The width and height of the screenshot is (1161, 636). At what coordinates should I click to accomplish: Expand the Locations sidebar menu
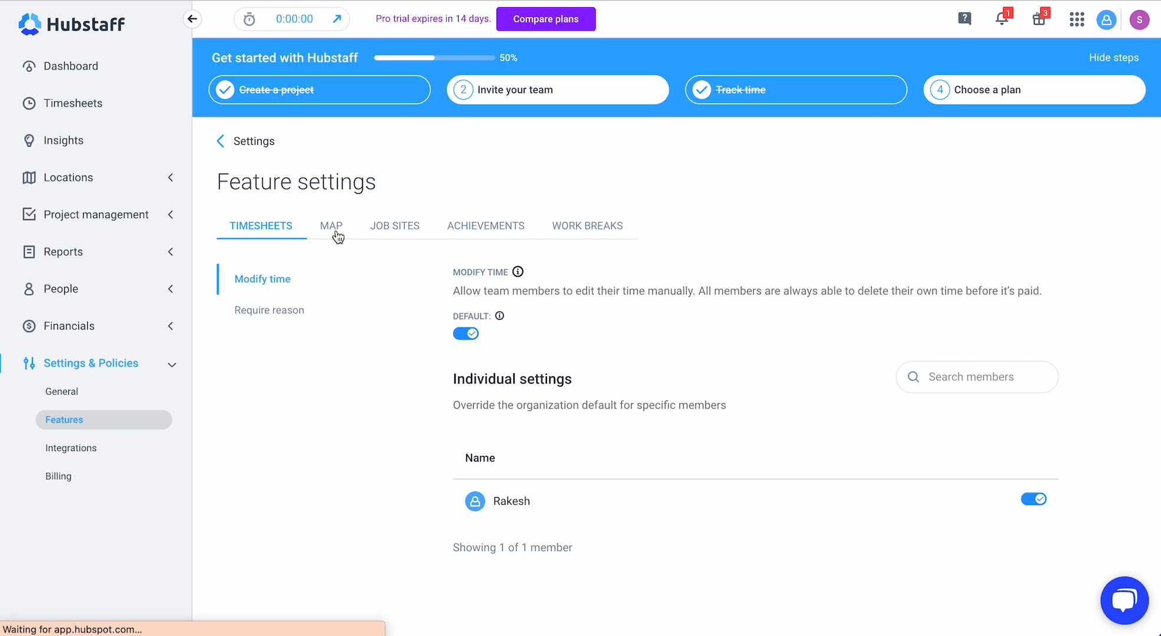pyautogui.click(x=170, y=177)
